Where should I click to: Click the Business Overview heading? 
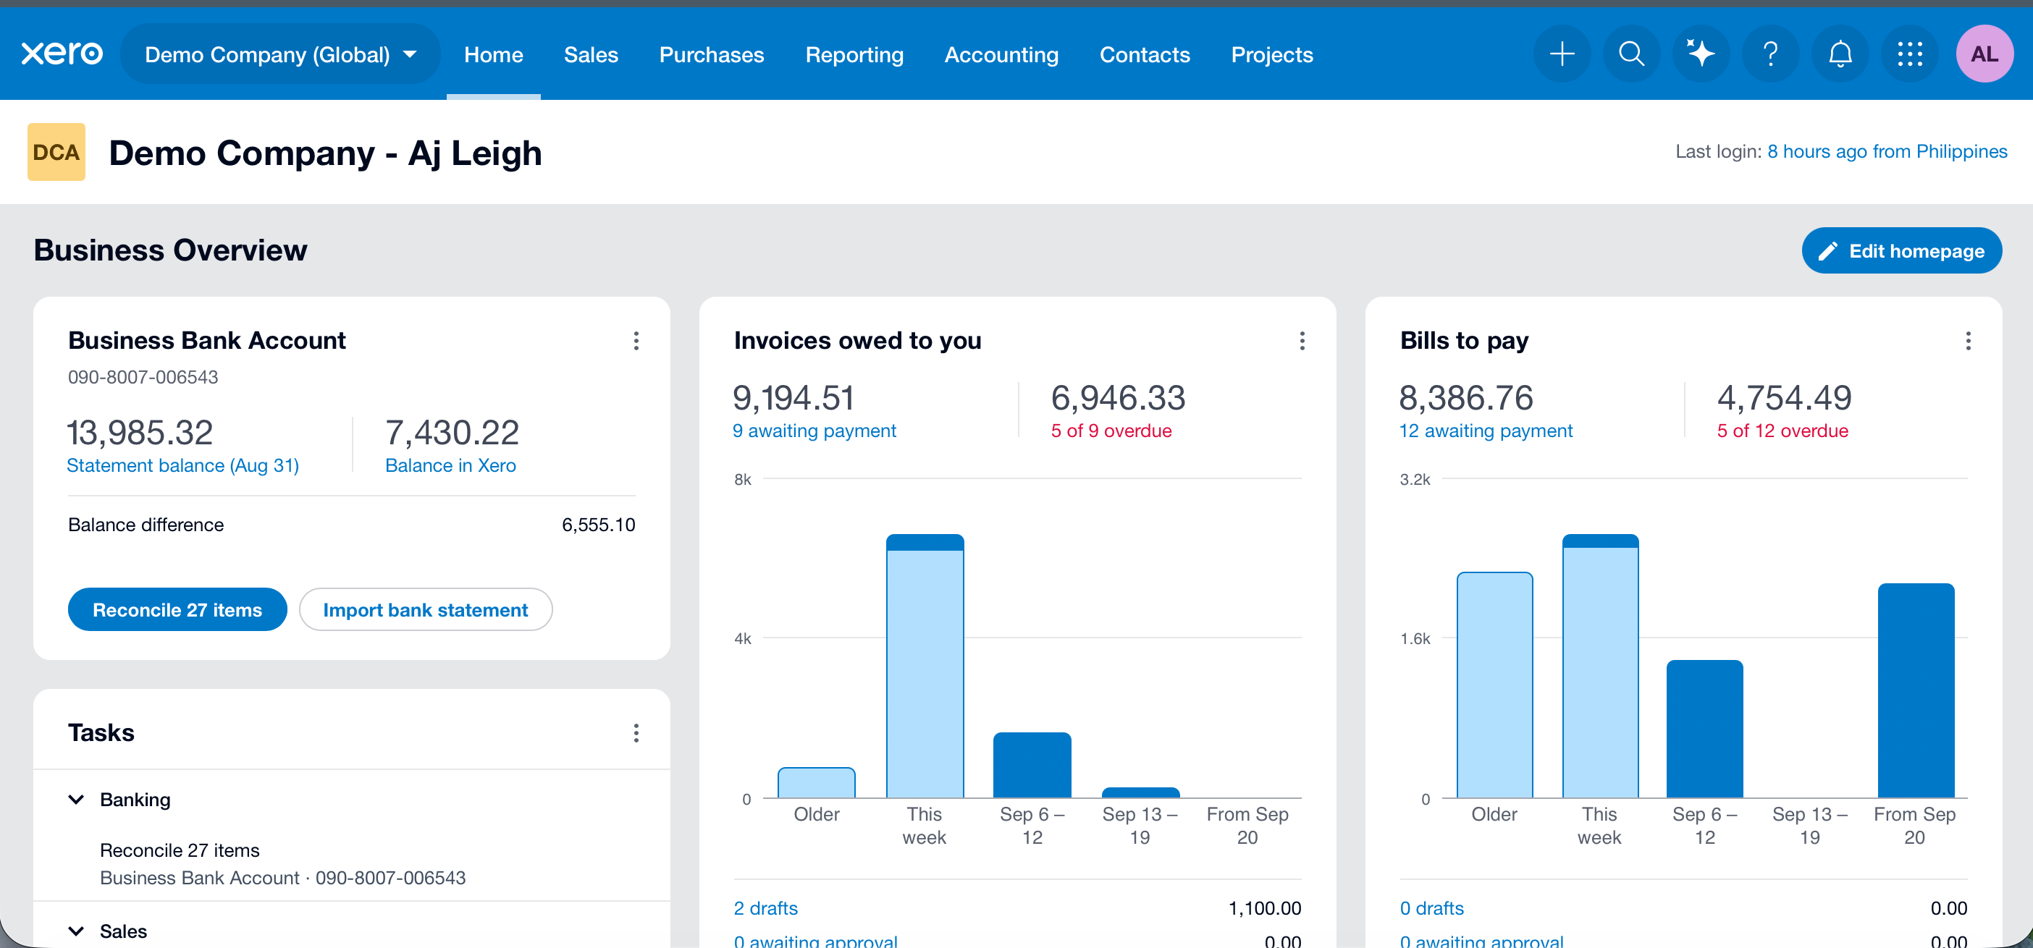(x=170, y=250)
